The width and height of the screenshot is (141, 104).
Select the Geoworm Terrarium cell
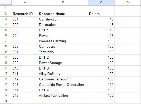click(63, 79)
